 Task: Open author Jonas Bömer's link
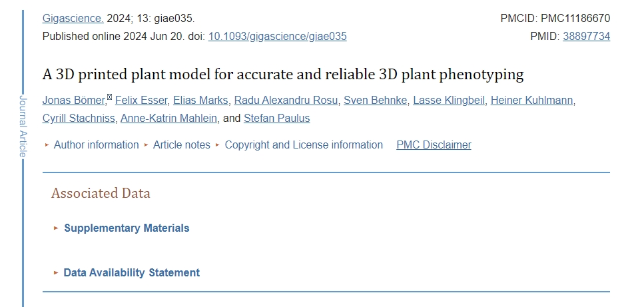pyautogui.click(x=73, y=101)
